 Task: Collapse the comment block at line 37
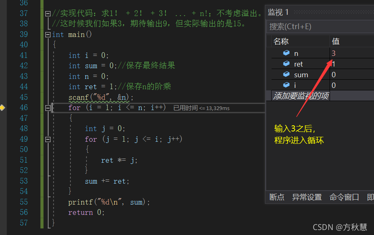(x=48, y=14)
